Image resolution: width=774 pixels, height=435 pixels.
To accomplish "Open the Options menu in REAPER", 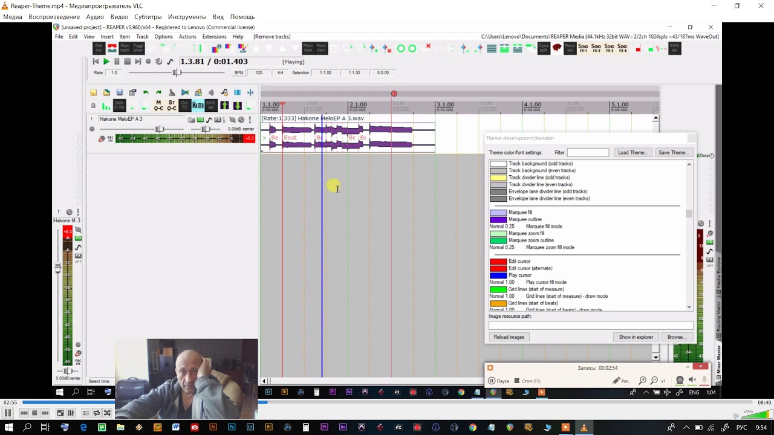I will 163,36.
